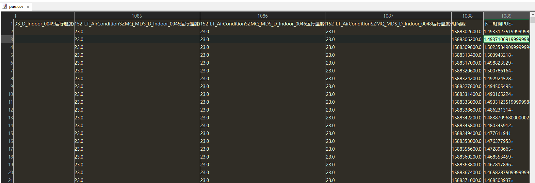Select column header 1085
The height and width of the screenshot is (183, 535).
point(137,16)
